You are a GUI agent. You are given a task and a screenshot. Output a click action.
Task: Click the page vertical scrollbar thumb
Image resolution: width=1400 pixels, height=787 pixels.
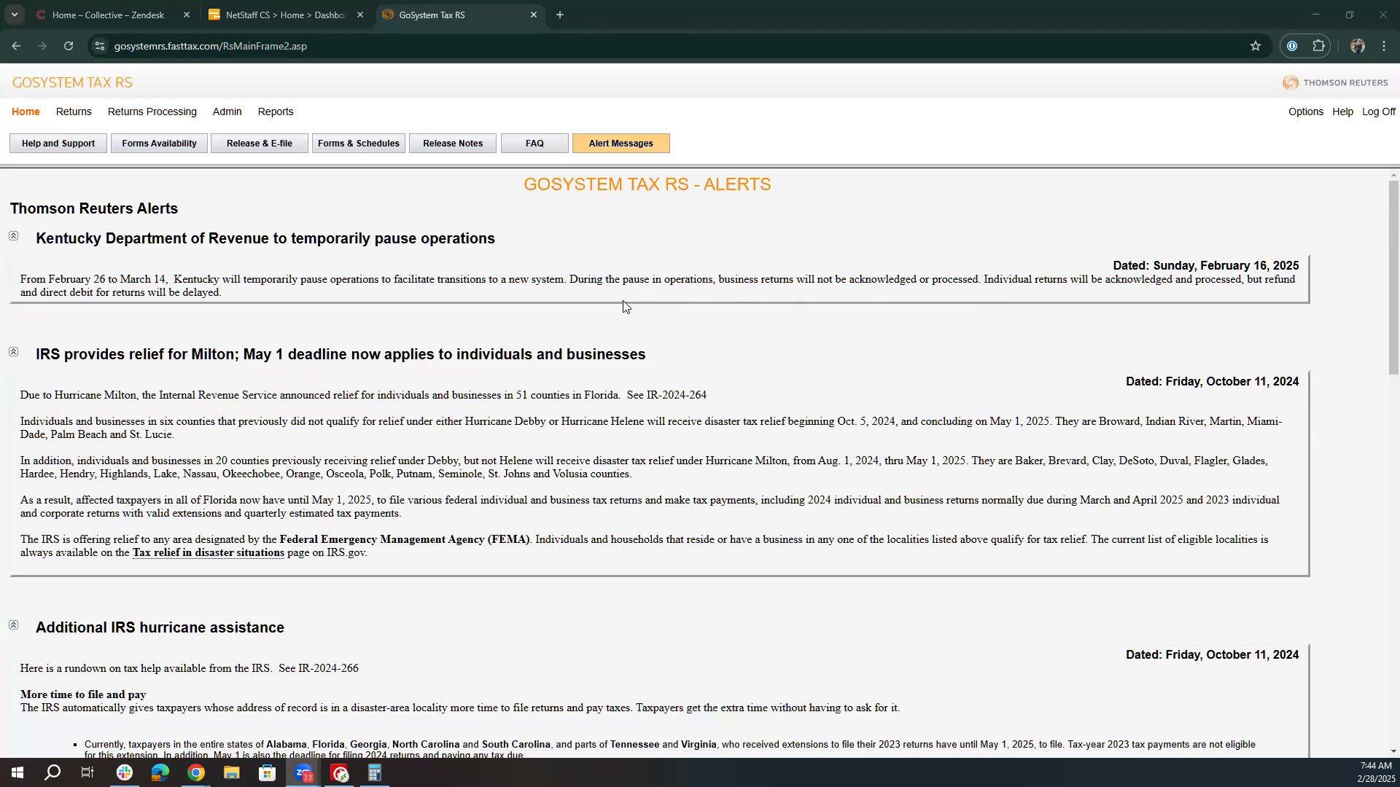[1393, 277]
